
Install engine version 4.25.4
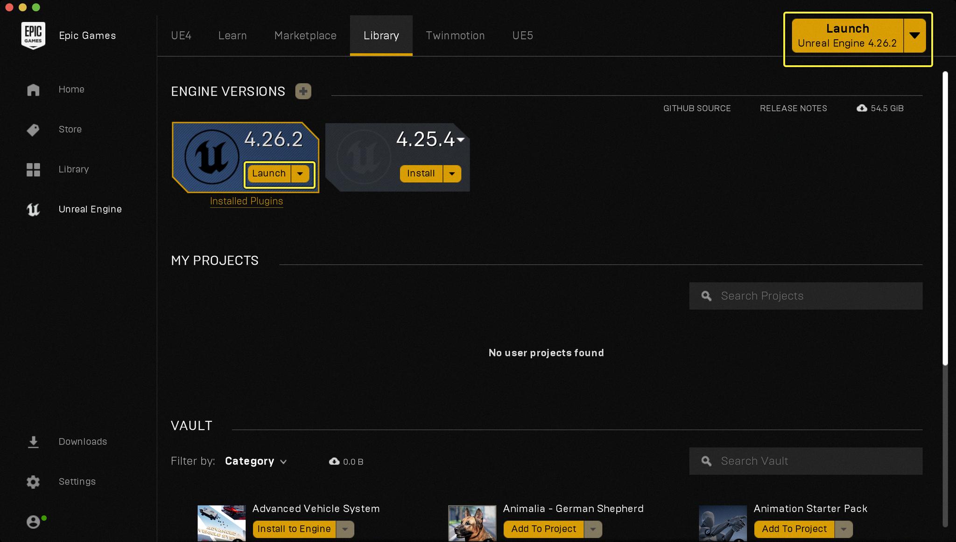[421, 174]
